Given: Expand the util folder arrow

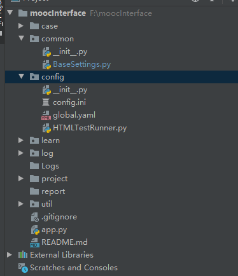Looking at the screenshot, I should click(x=21, y=204).
